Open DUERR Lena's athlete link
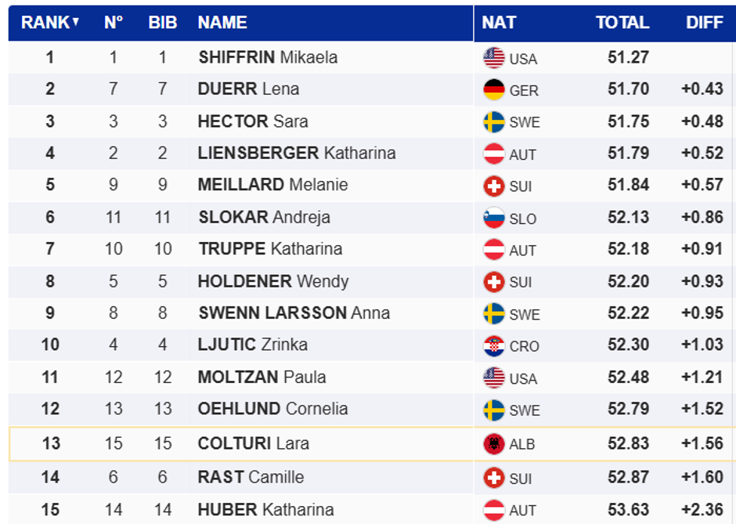This screenshot has width=736, height=524. [x=248, y=89]
